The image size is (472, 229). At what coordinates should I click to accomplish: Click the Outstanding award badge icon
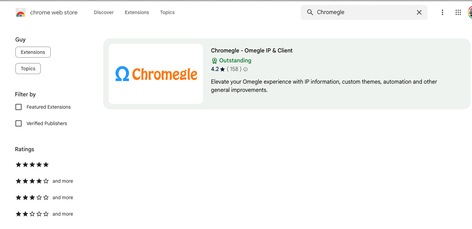[214, 60]
